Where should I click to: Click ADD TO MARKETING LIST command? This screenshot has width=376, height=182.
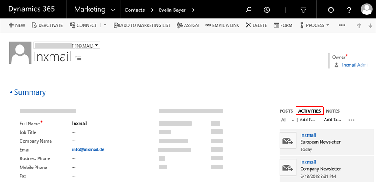(142, 25)
